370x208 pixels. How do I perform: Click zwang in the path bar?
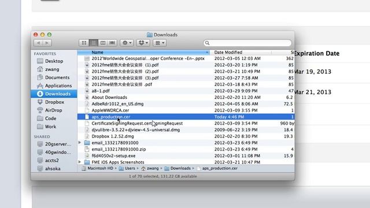click(150, 168)
